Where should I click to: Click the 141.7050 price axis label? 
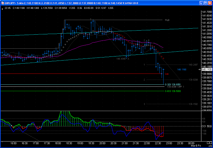[x=207, y=12]
